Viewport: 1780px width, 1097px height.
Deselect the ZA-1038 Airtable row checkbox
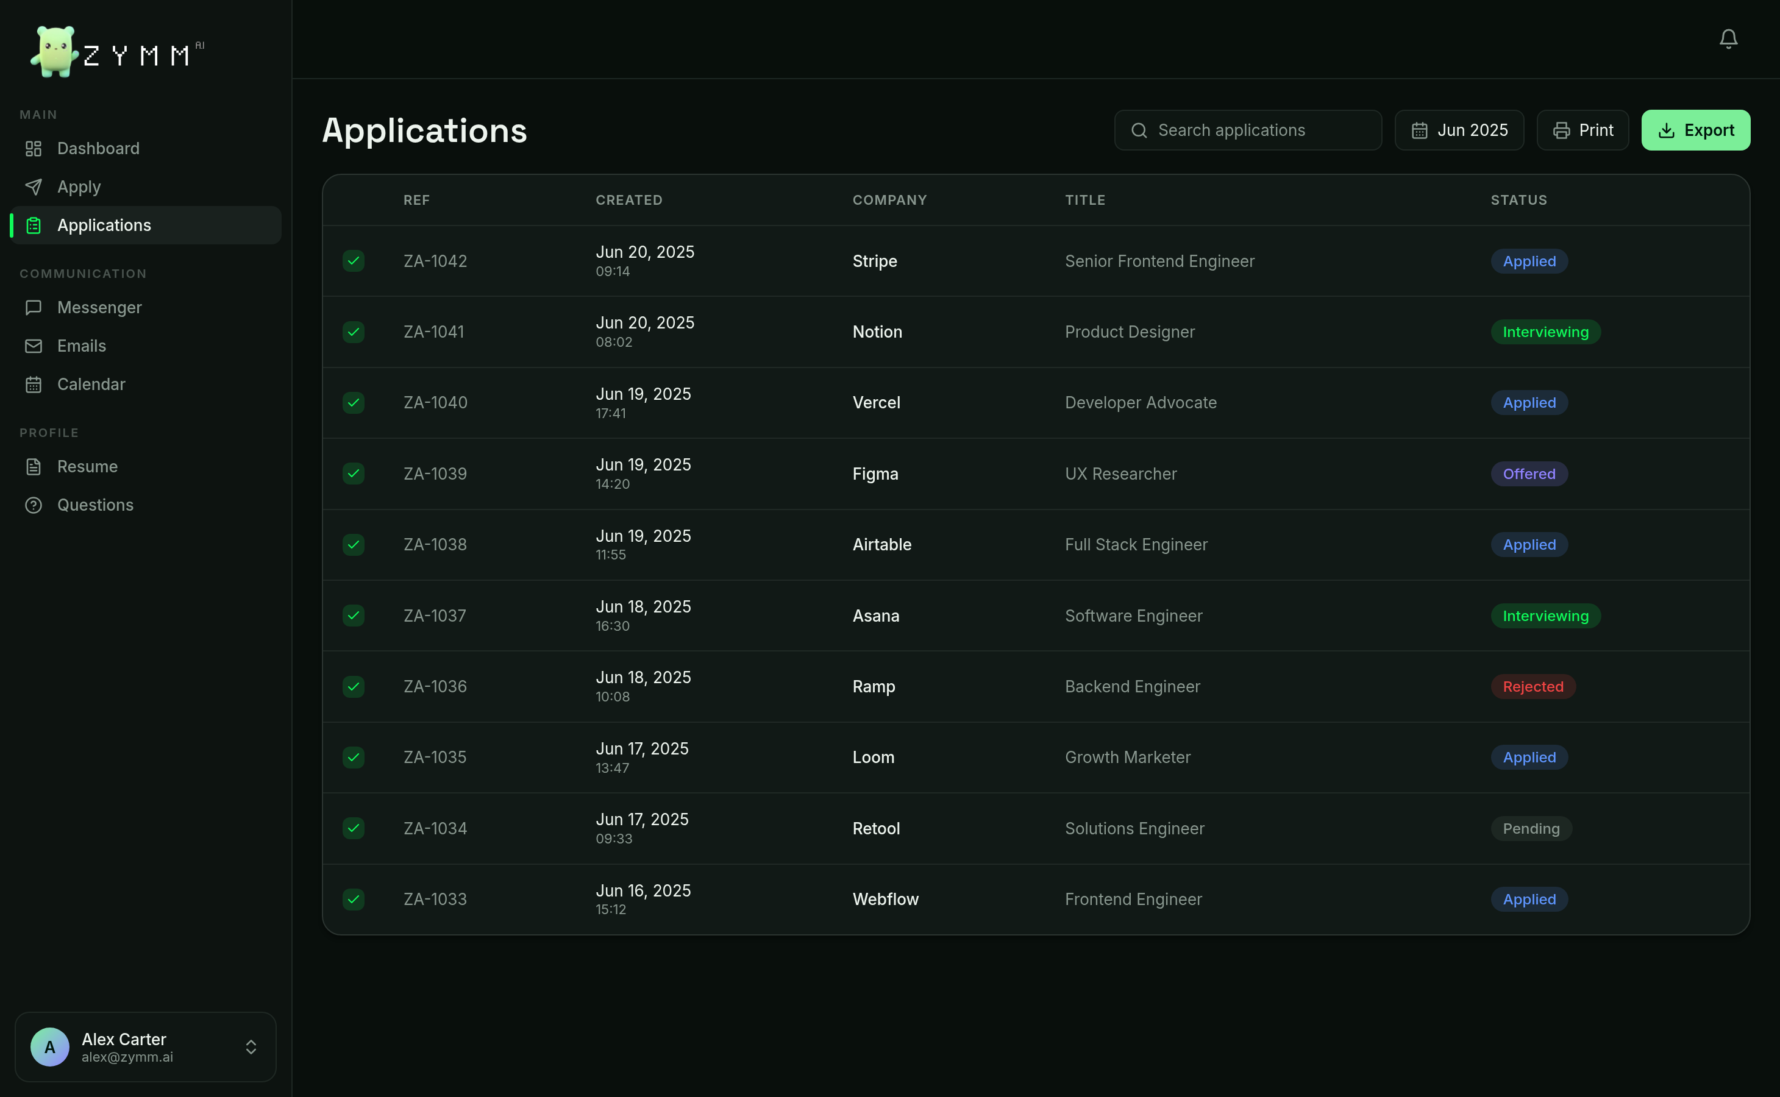point(354,545)
